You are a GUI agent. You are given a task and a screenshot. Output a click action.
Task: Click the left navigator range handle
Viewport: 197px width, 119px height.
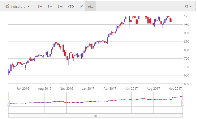click(x=8, y=103)
